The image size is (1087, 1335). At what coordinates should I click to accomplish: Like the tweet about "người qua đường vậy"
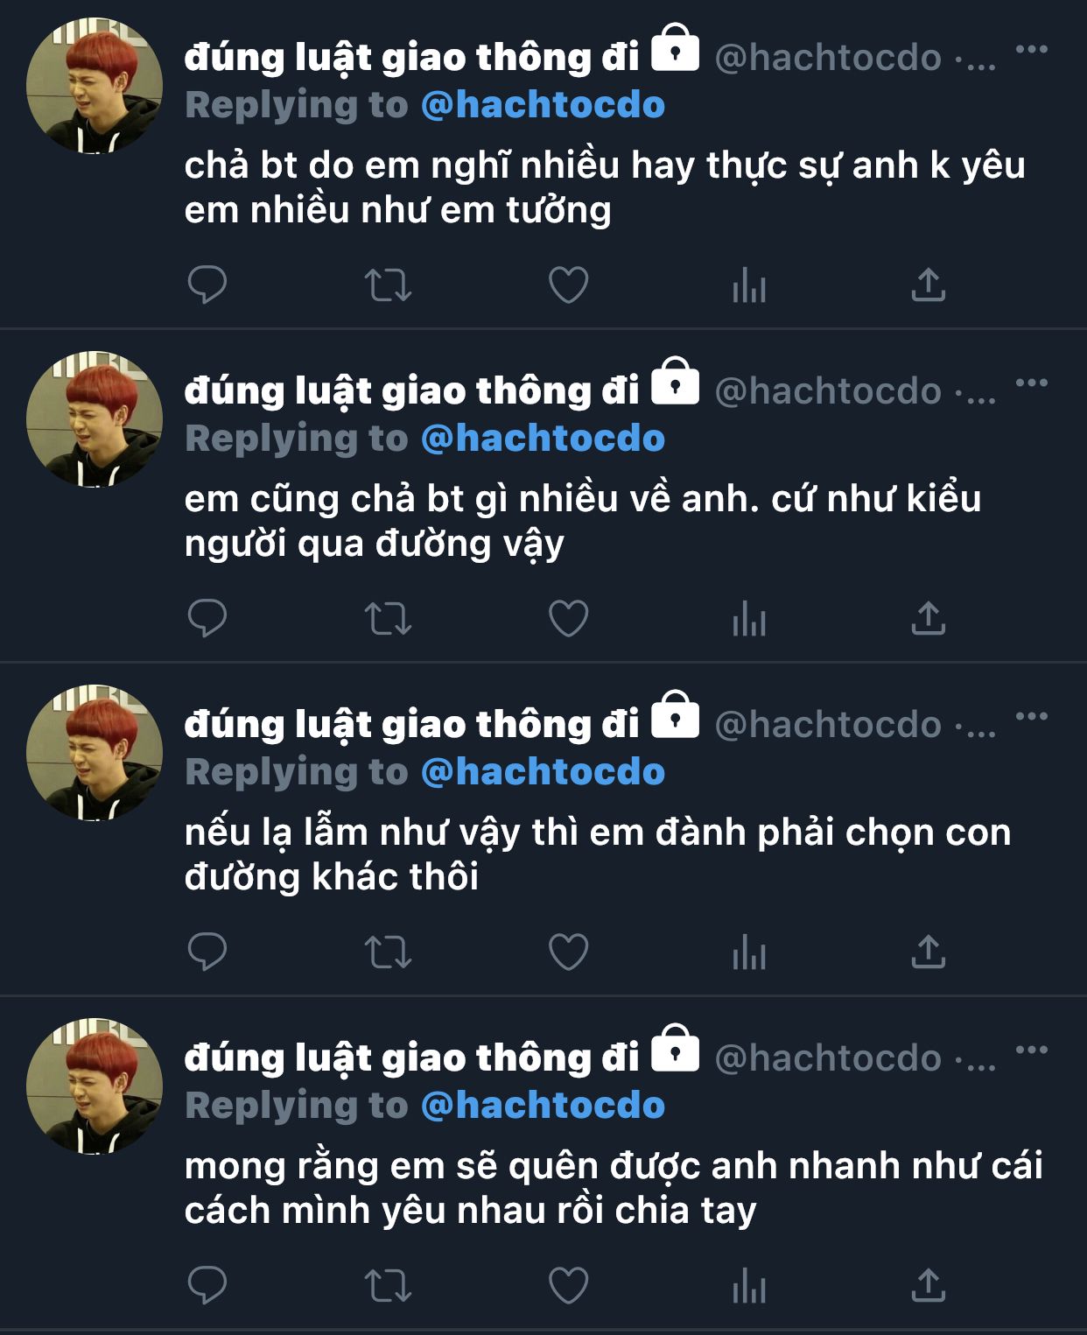click(x=568, y=618)
